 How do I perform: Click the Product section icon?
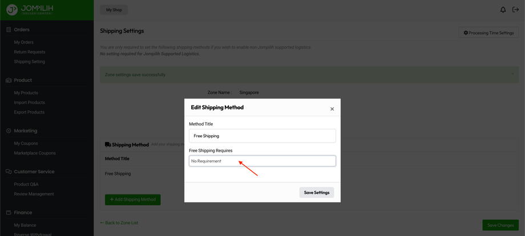(9, 80)
